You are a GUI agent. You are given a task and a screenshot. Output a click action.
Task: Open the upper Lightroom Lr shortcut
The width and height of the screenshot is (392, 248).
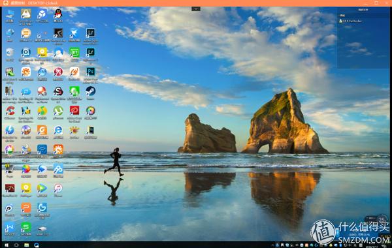click(x=91, y=35)
